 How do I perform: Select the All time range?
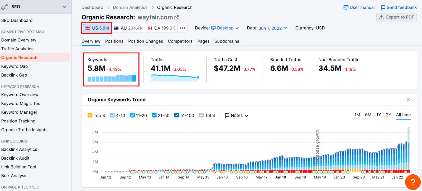pos(403,115)
